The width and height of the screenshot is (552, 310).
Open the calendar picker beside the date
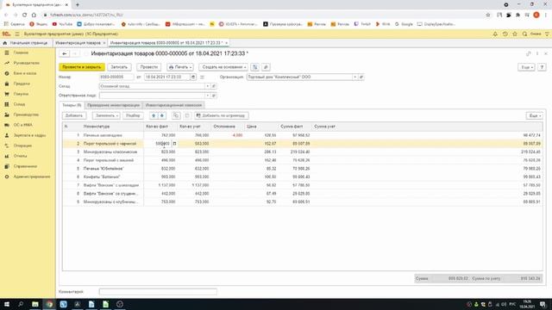193,77
